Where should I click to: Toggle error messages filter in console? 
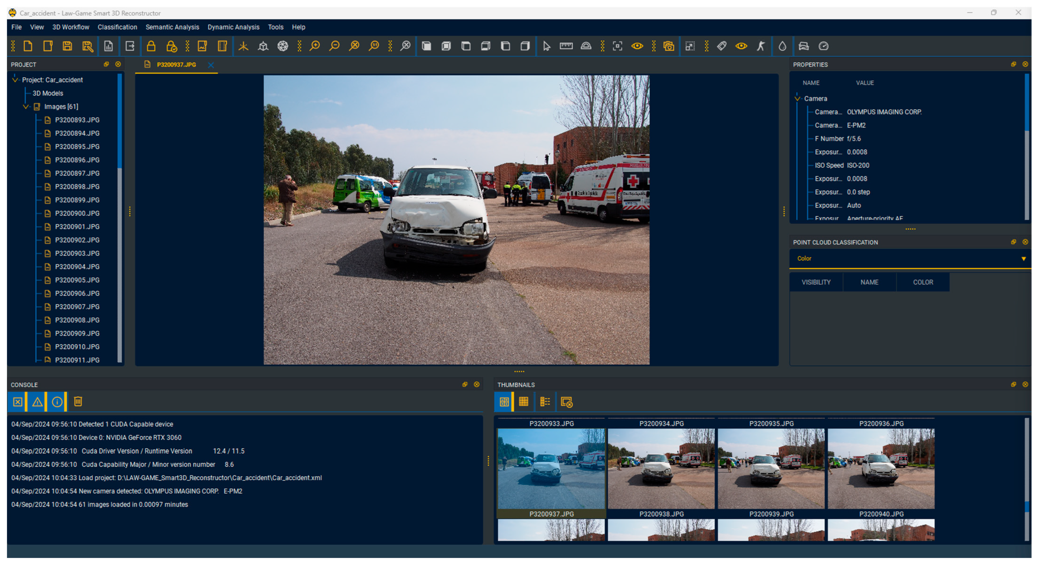pos(18,402)
